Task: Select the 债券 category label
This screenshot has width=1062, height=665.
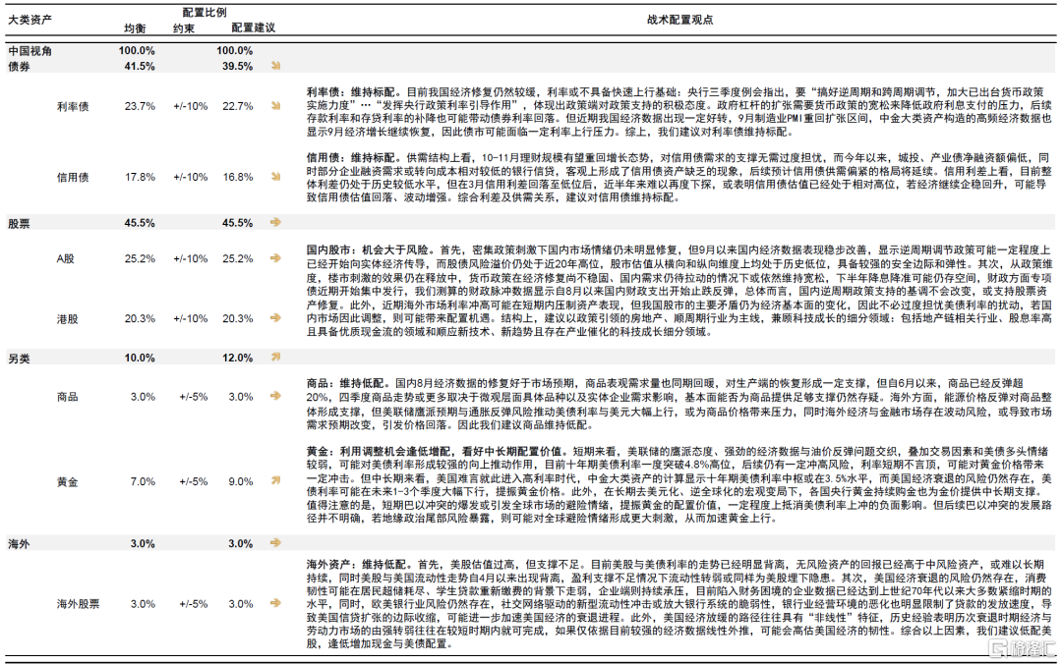Action: tap(19, 66)
